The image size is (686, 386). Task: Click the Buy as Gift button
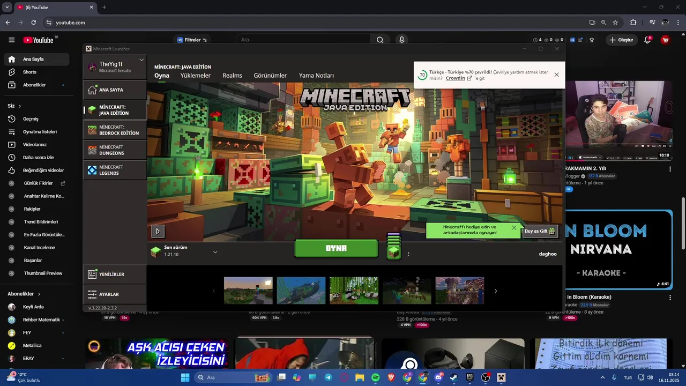(x=540, y=231)
